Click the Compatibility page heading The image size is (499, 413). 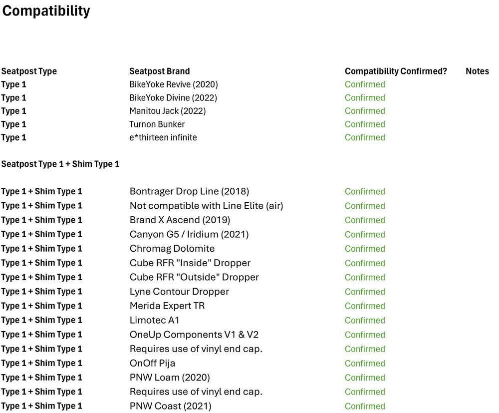[x=46, y=11]
